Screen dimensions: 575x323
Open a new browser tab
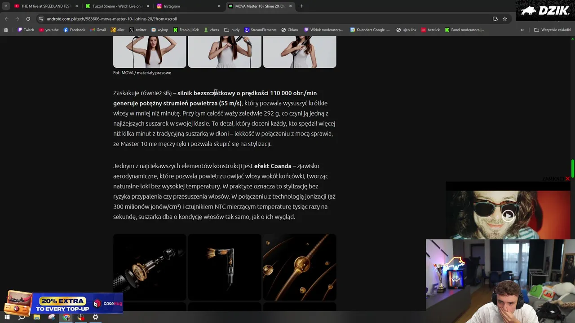click(x=301, y=6)
